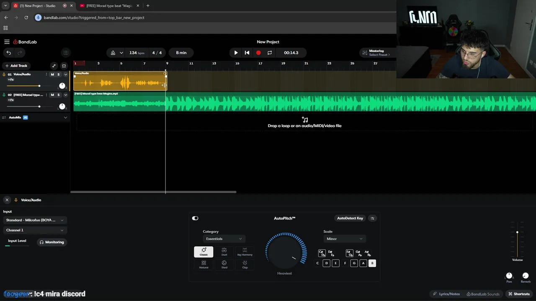The image size is (536, 301).
Task: Click the BandLab logo
Action: (25, 42)
